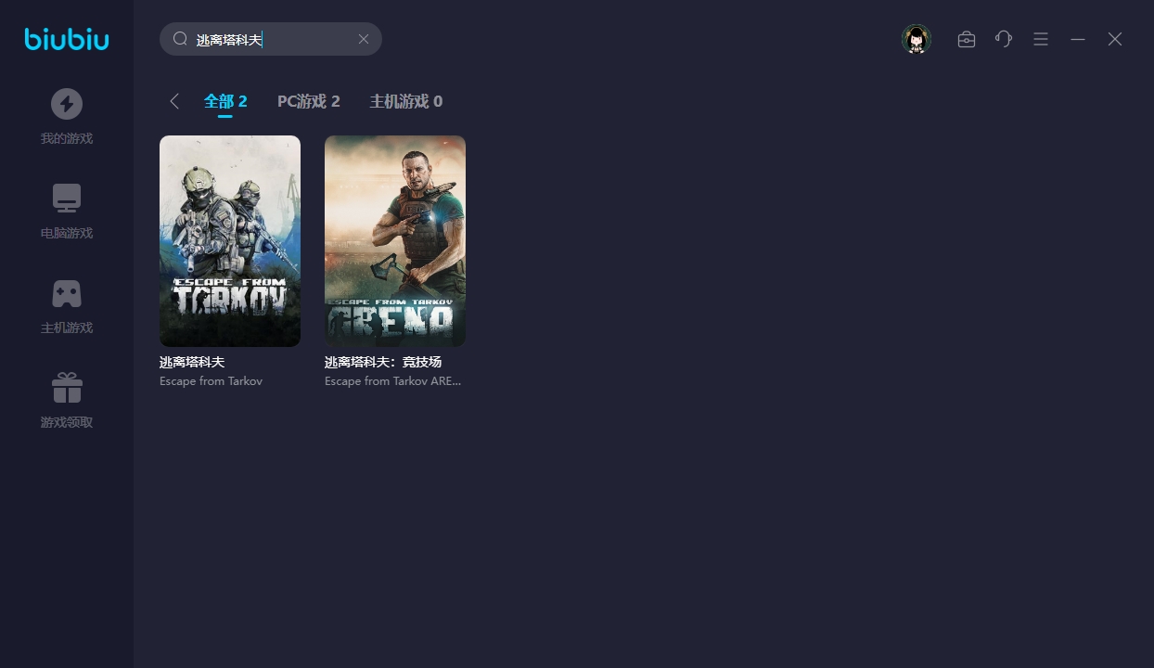
Task: Clear the search box text
Action: tap(364, 39)
